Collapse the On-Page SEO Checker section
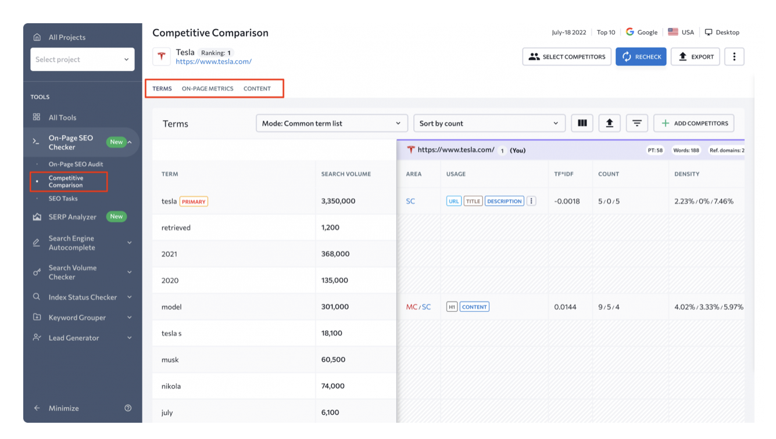776x439 pixels. [130, 142]
